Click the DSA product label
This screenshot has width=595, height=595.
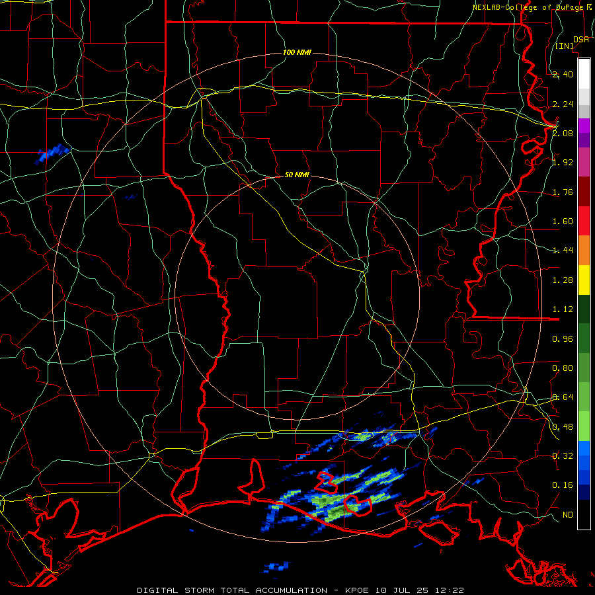tap(581, 40)
